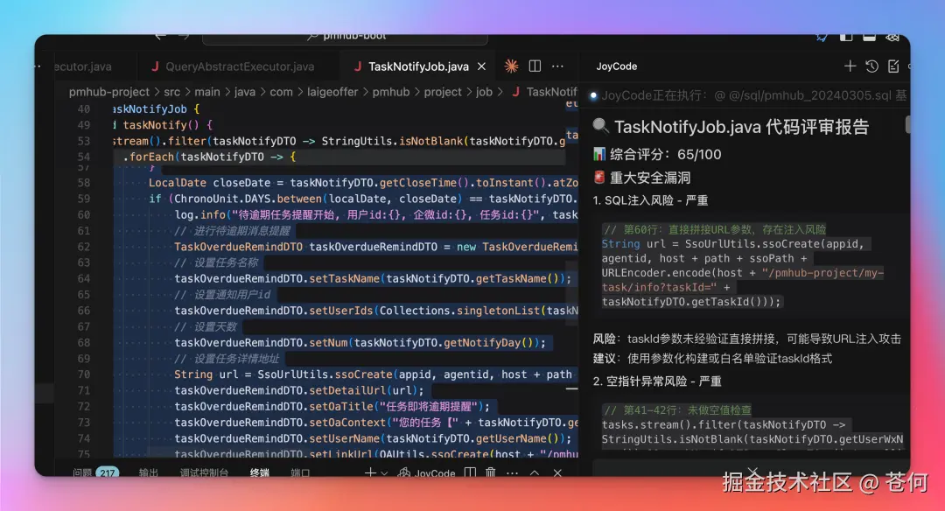Screen dimensions: 945x511
Task: Start a new JoyCode chat with plus icon
Action: pyautogui.click(x=850, y=66)
